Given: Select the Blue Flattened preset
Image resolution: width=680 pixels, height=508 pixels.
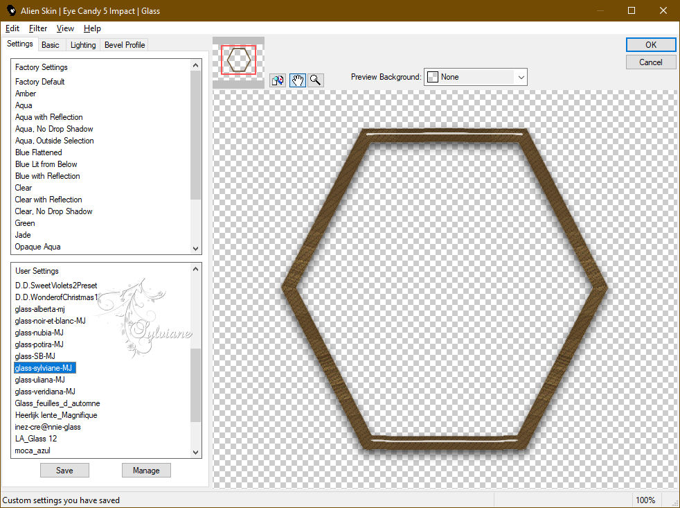Looking at the screenshot, I should coord(39,152).
